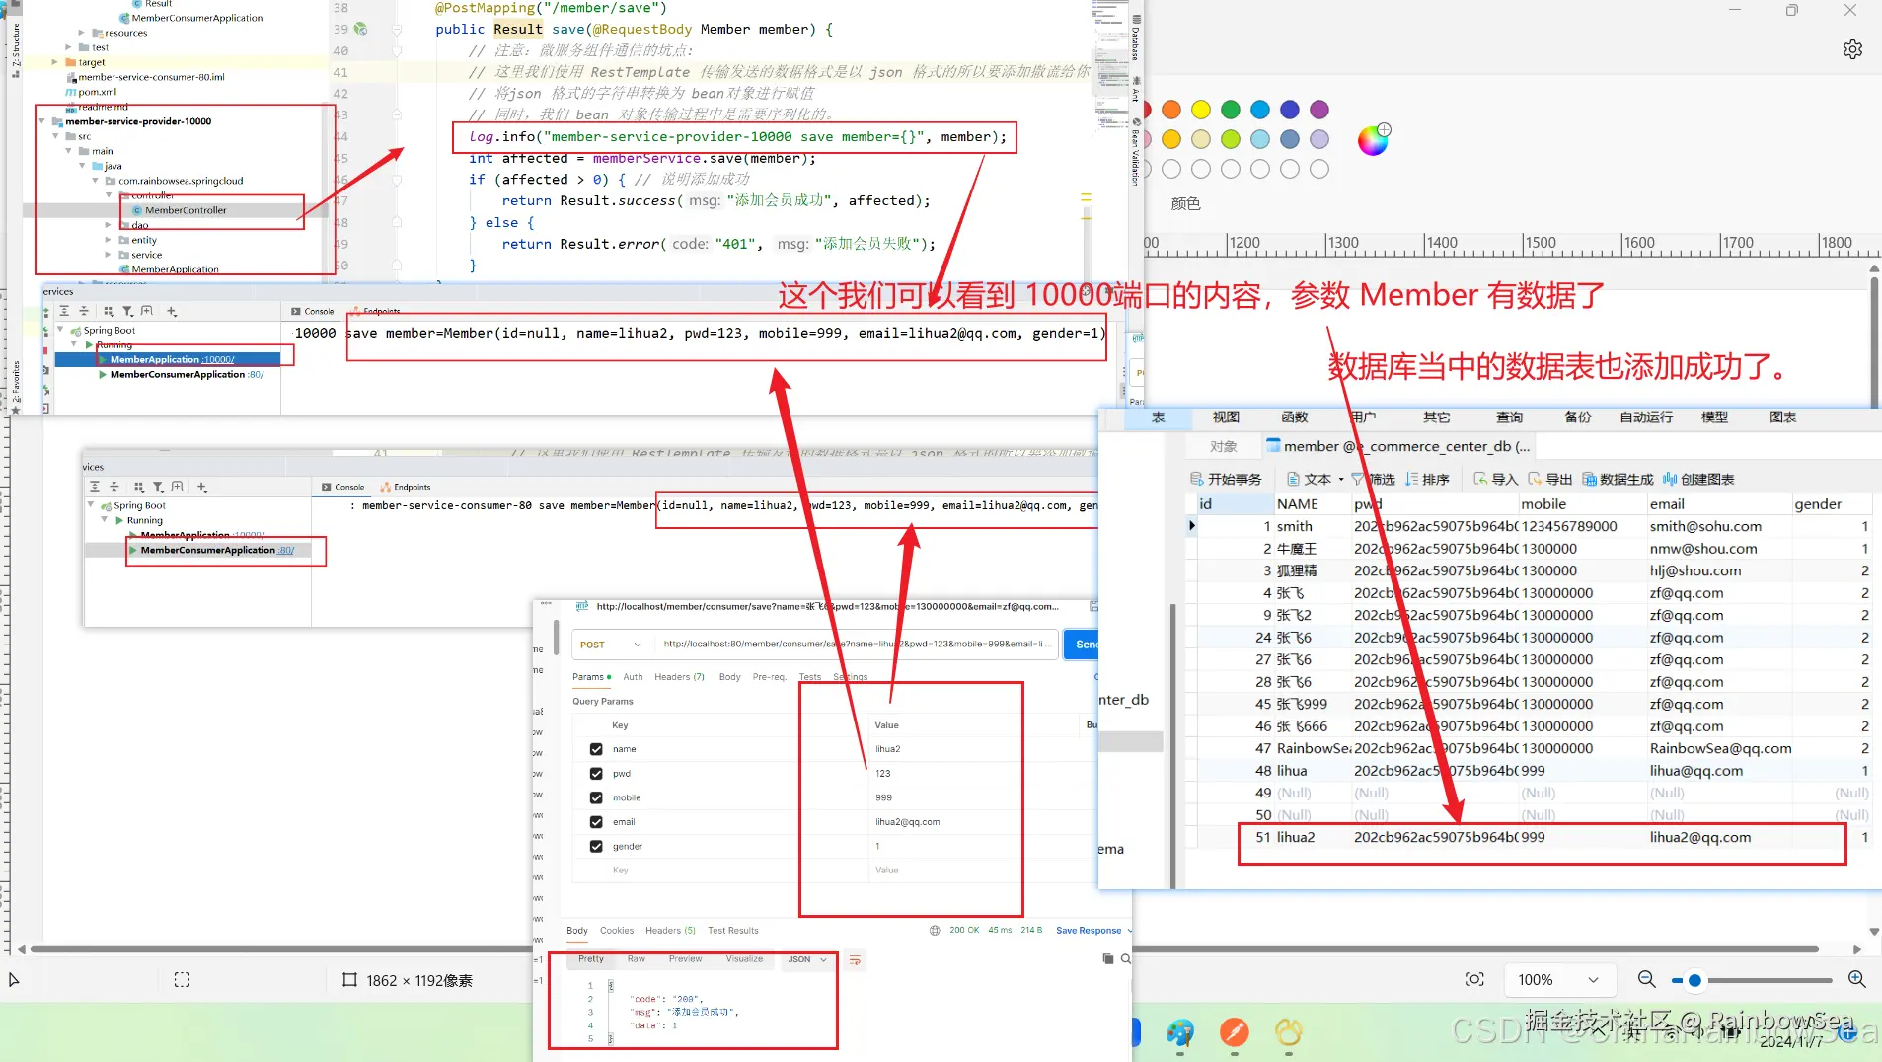Open the Test Results tab in Postman
This screenshot has height=1062, width=1882.
[732, 931]
